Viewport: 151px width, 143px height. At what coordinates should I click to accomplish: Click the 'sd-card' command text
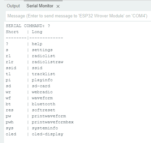coord(41,86)
